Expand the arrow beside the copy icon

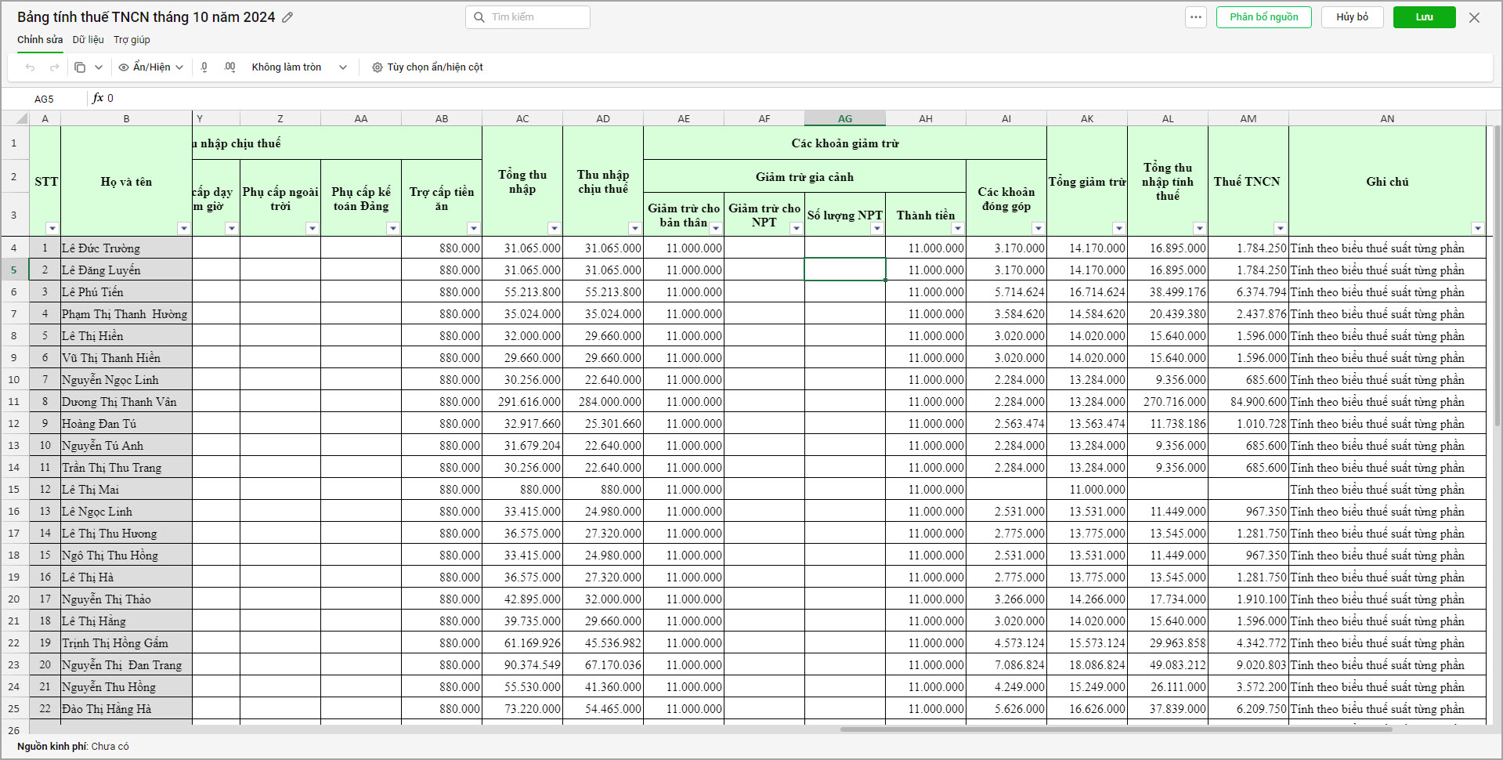click(99, 67)
